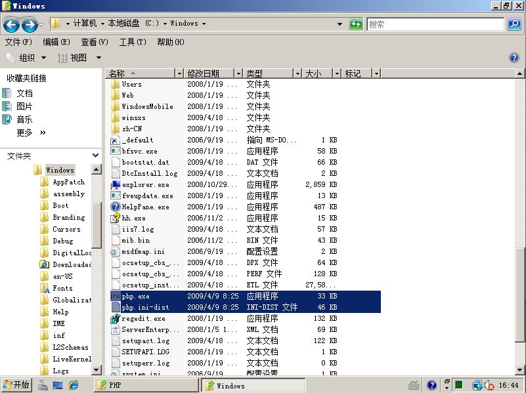Click the Back navigation arrow button
Viewport: 526px width, 393px height.
(11, 25)
